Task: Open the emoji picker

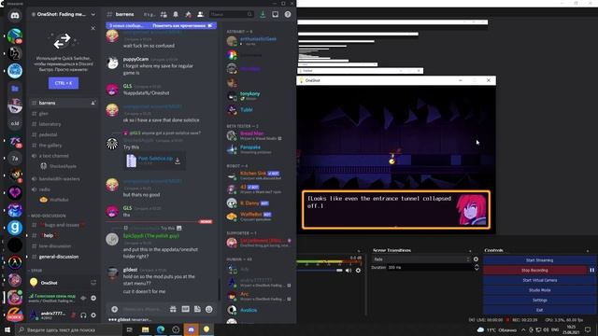Action: pyautogui.click(x=209, y=309)
